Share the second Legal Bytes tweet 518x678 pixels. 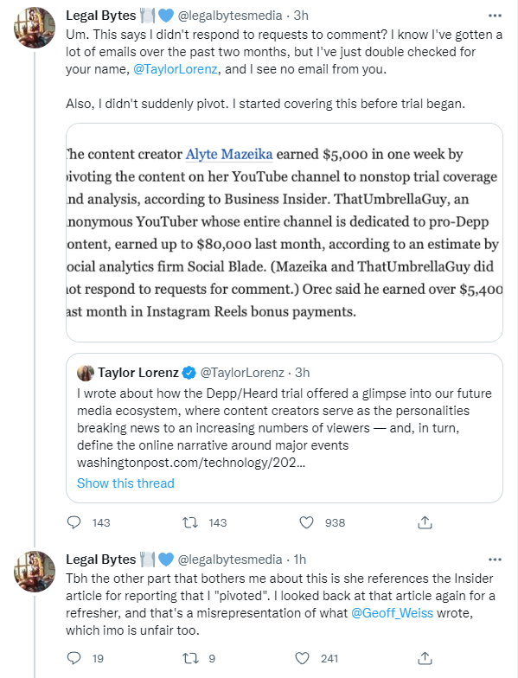[425, 658]
